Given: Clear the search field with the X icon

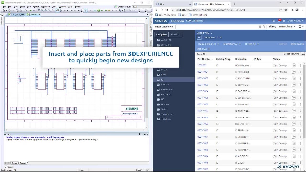Looking at the screenshot, I should [260, 27].
